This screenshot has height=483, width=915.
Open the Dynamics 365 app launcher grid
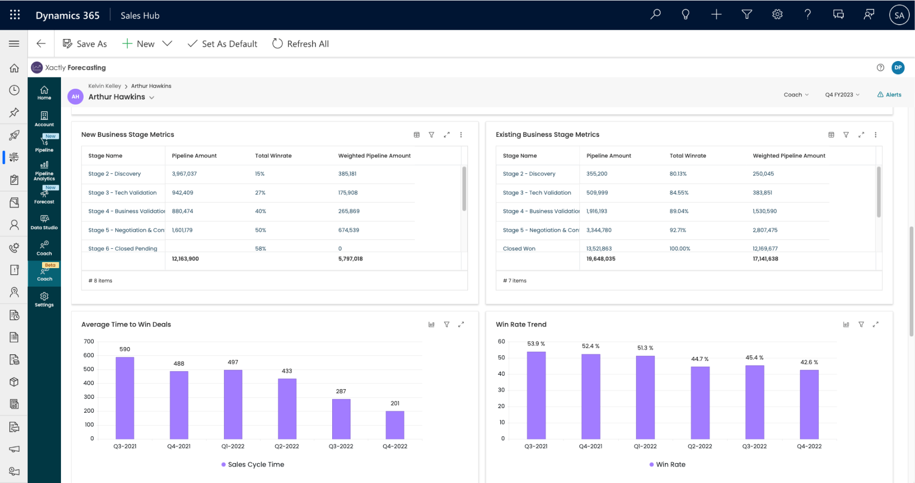(14, 14)
